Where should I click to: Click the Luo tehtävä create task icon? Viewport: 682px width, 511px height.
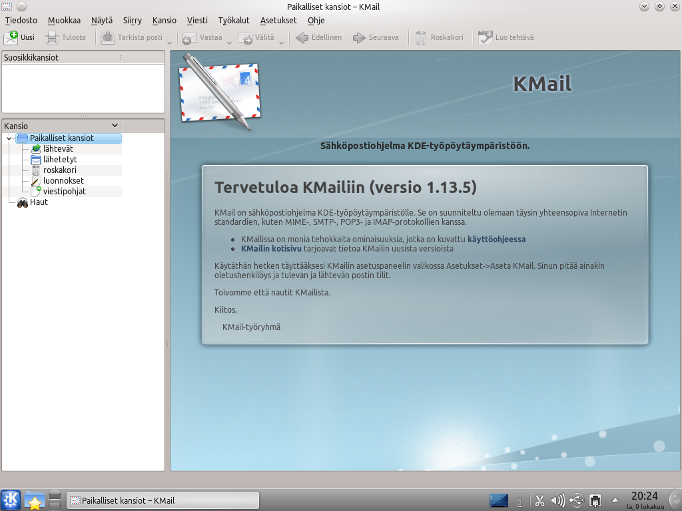(485, 38)
